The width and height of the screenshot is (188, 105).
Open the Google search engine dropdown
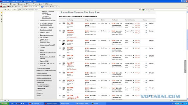click(144, 10)
